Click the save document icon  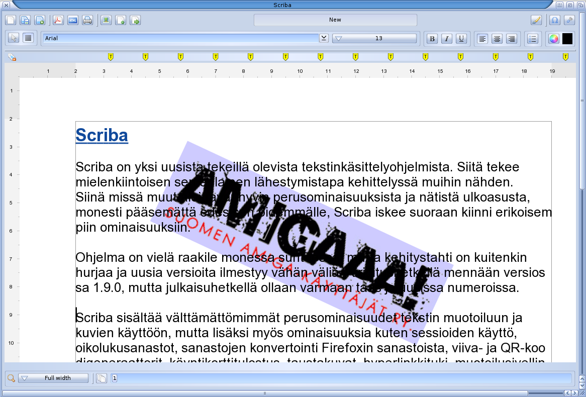(25, 20)
